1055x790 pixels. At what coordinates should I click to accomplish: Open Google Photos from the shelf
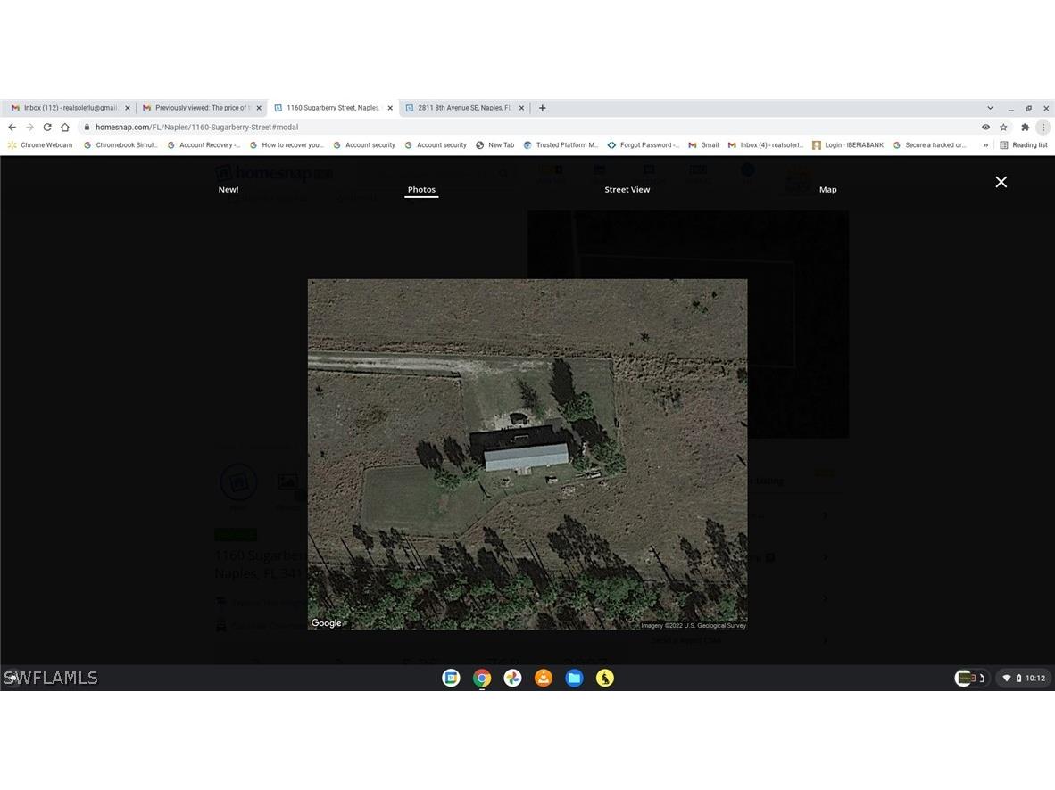pos(512,679)
